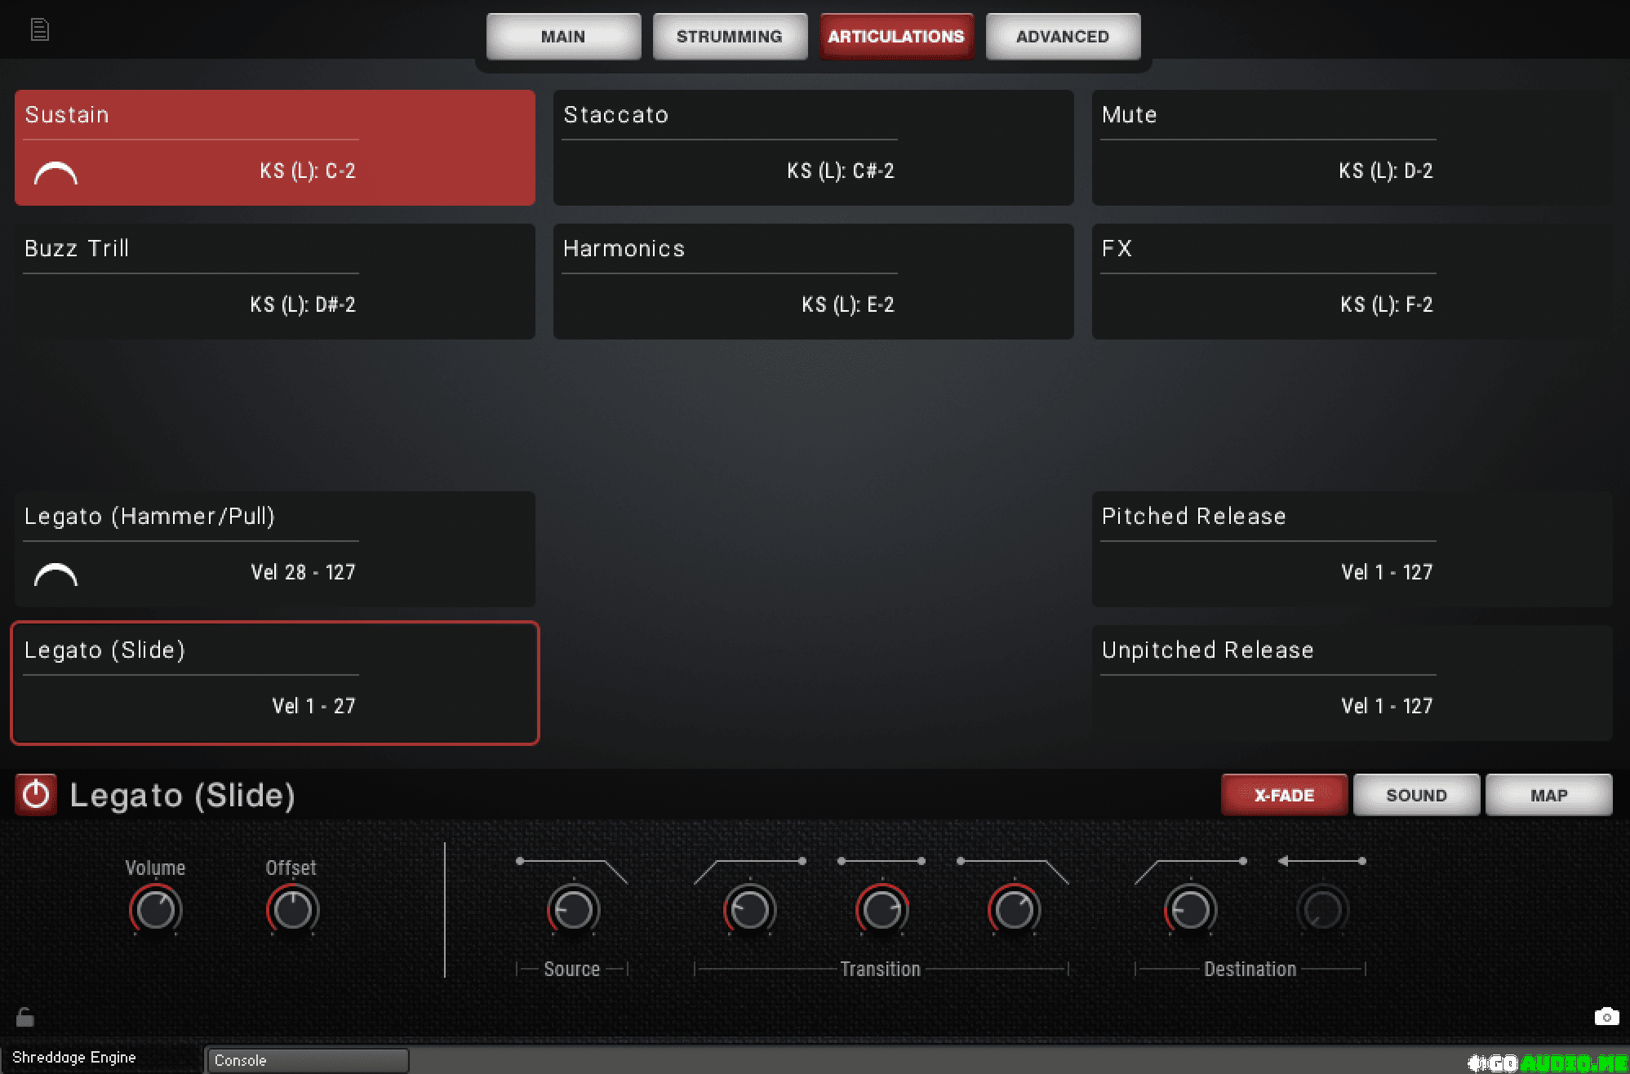Screen dimensions: 1630x1074
Task: Open the ADVANCED tab
Action: pos(1062,37)
